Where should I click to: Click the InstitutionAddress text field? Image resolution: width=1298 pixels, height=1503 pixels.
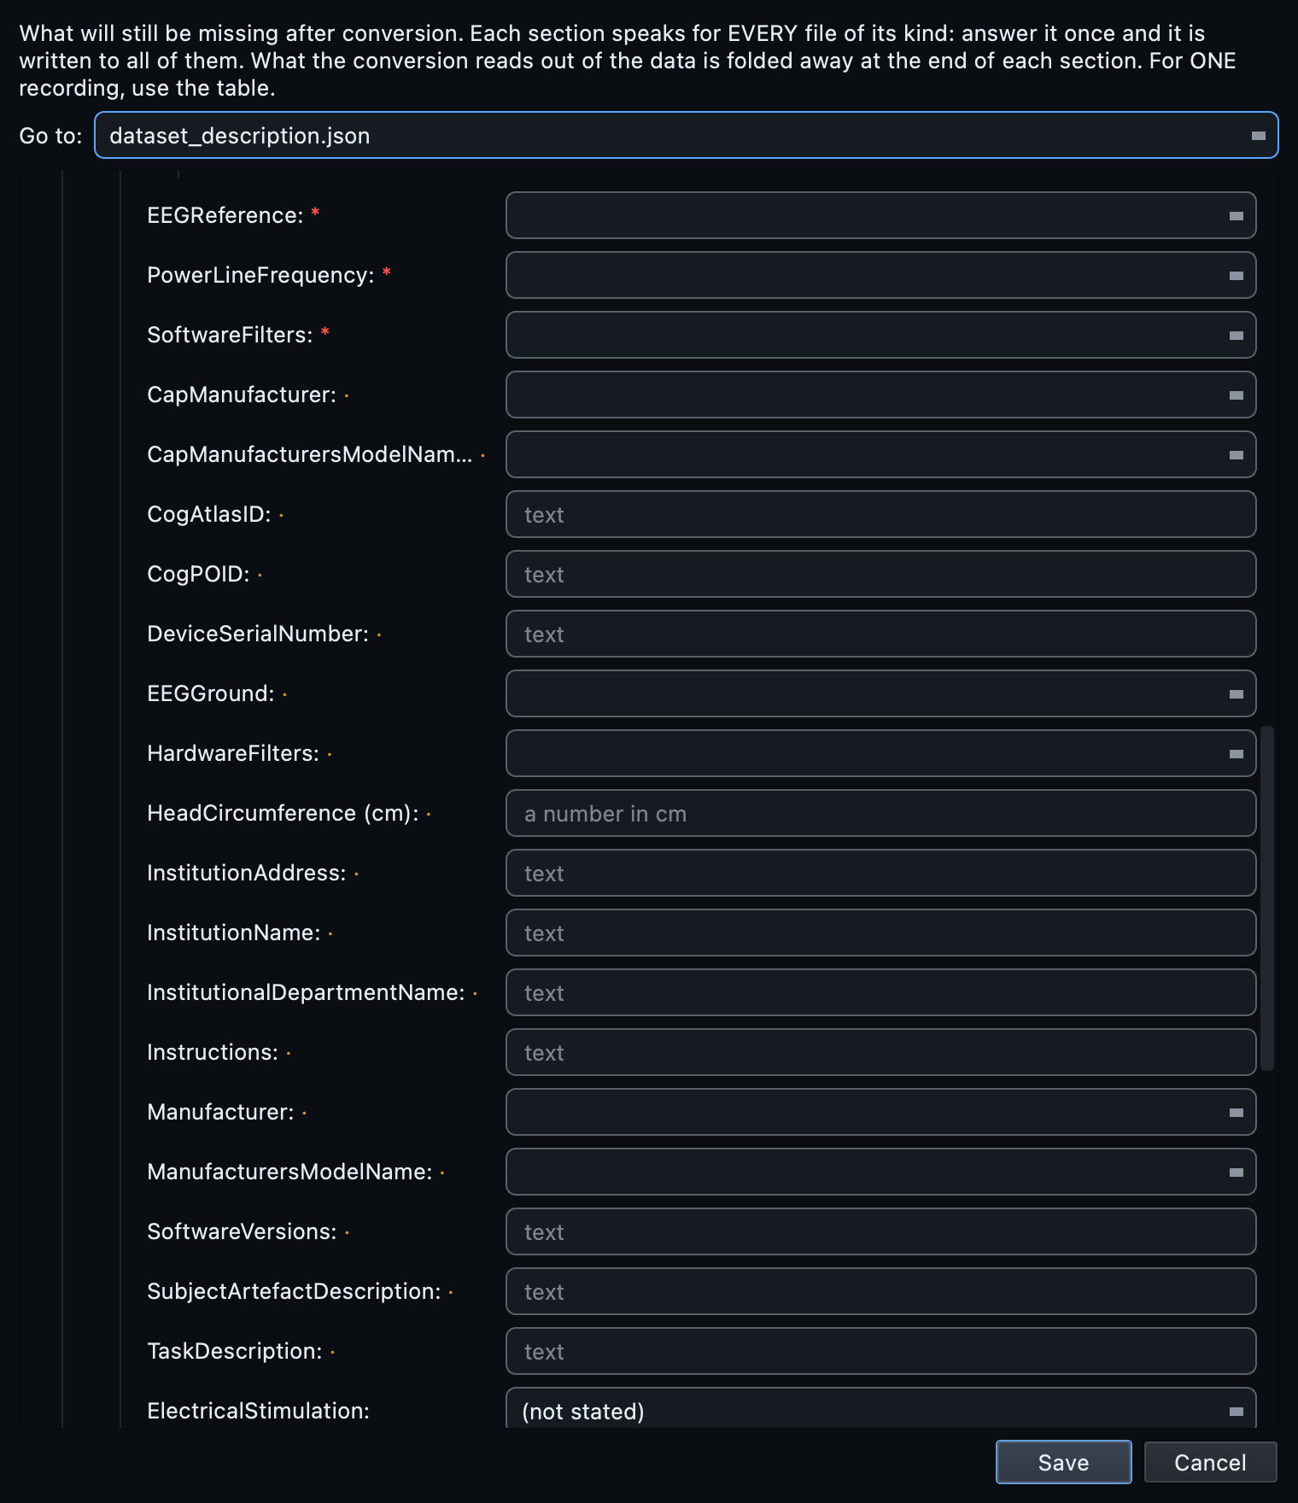point(880,873)
